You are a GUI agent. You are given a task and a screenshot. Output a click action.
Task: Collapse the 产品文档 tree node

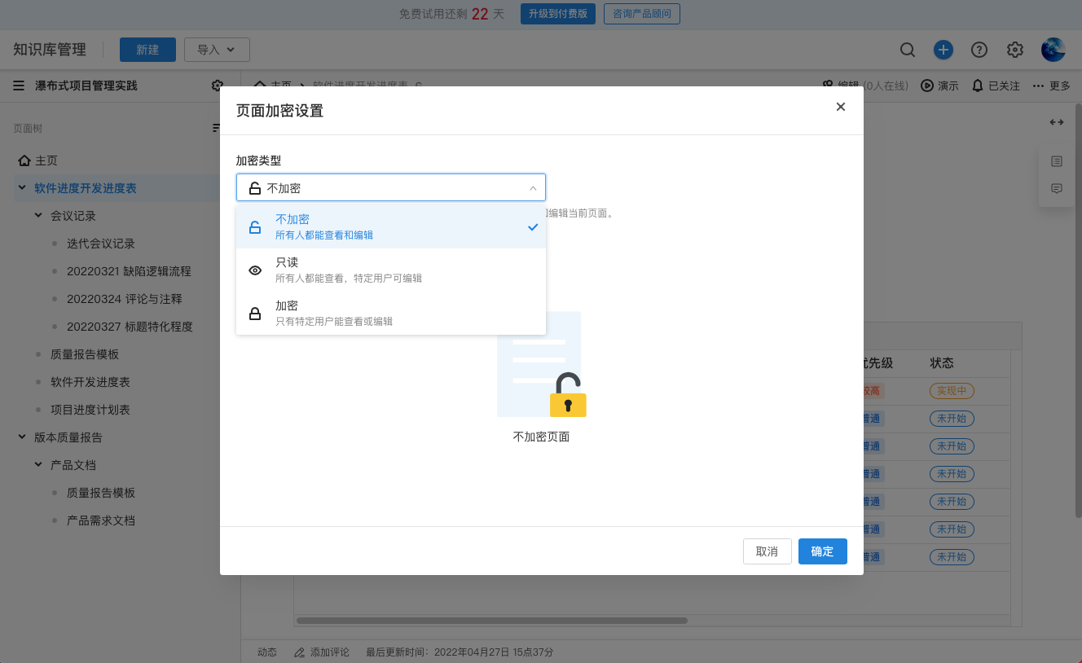click(38, 465)
